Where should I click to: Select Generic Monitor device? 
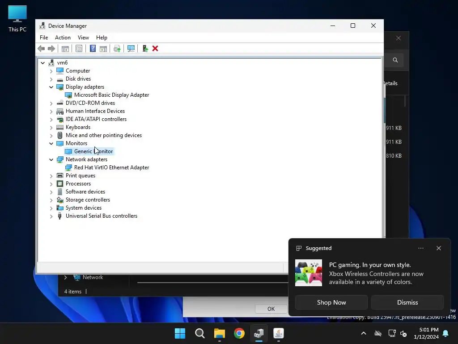tap(93, 151)
